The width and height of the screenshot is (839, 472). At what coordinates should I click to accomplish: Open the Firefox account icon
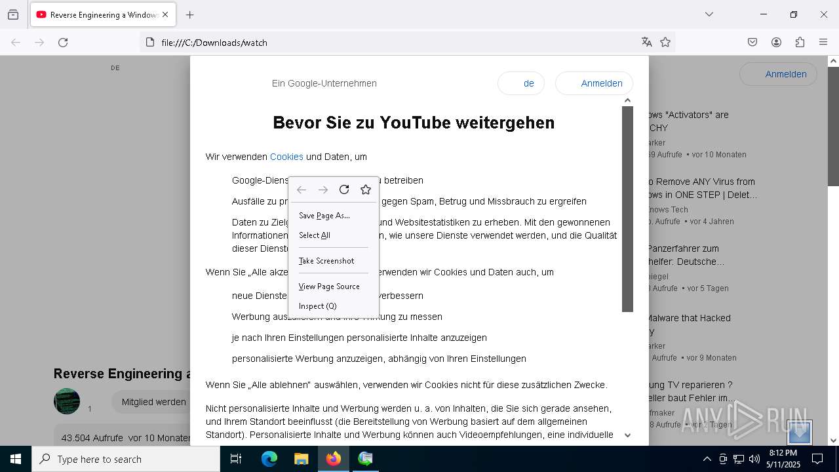point(776,43)
